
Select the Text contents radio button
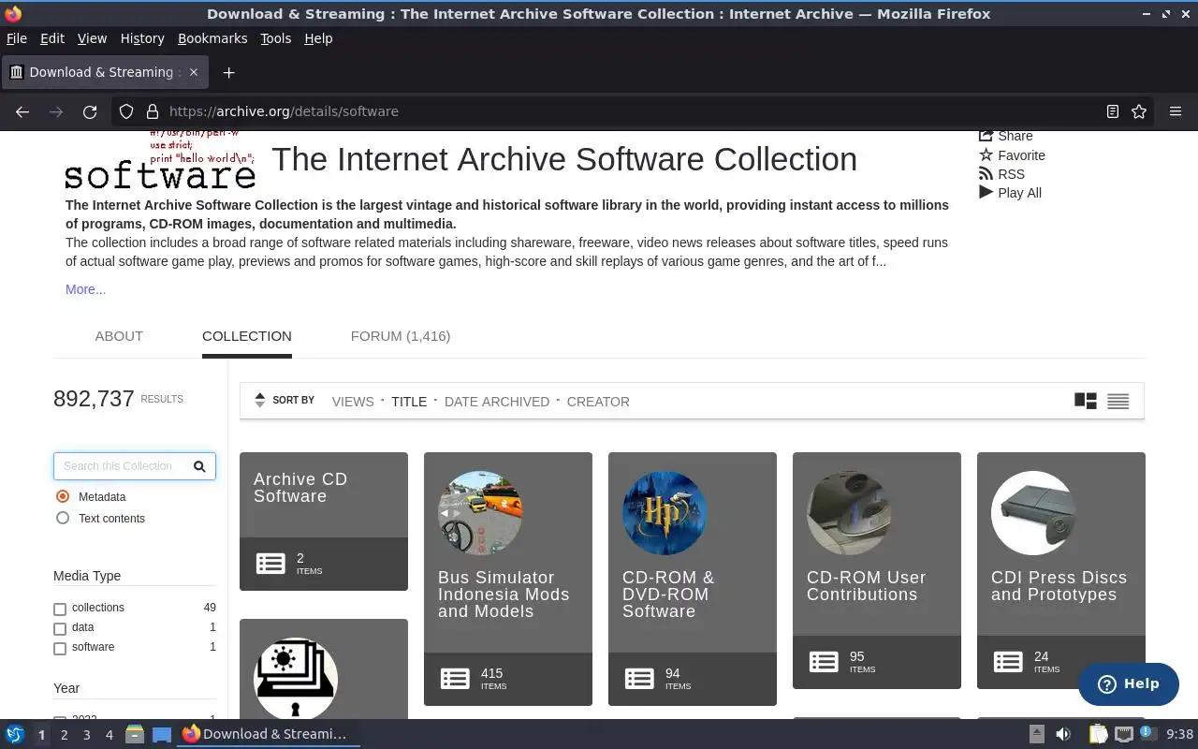[x=63, y=518]
